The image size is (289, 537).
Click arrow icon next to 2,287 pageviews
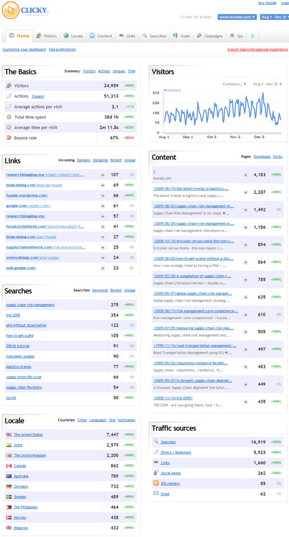coord(245,192)
